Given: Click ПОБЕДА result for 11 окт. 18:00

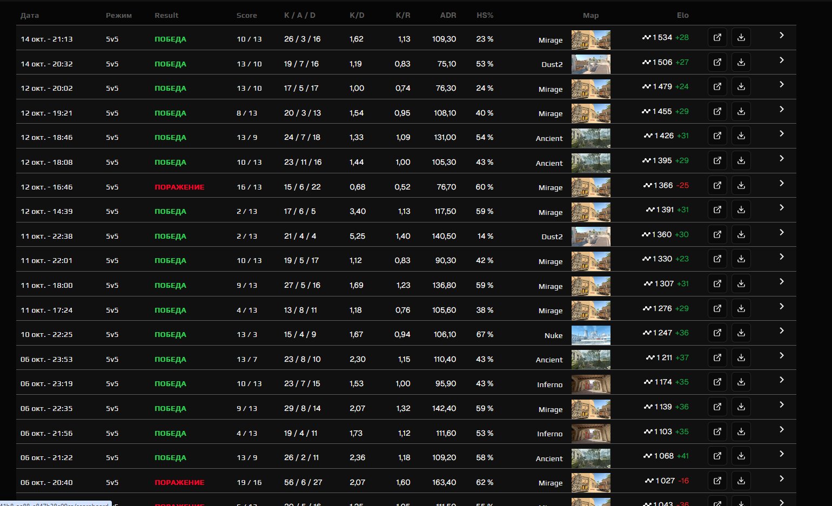Looking at the screenshot, I should tap(170, 286).
